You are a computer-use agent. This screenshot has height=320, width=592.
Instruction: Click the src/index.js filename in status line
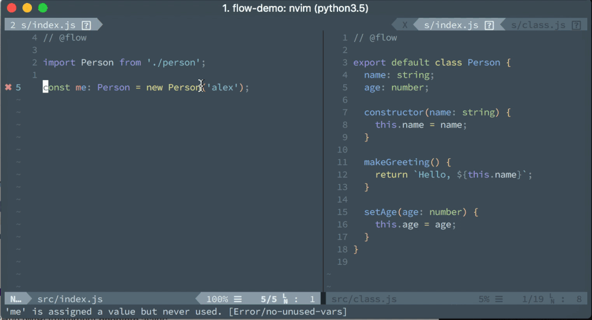pos(70,299)
